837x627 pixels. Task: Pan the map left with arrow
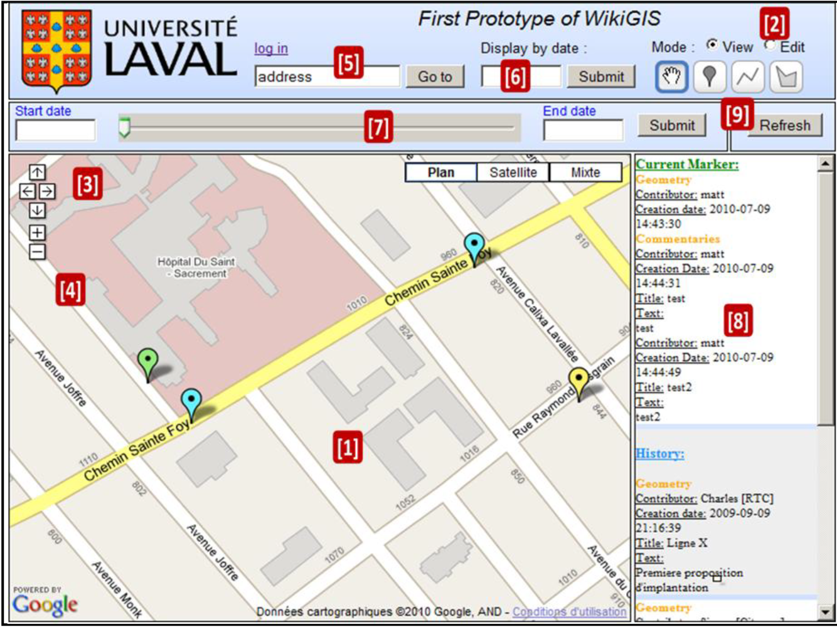click(27, 191)
